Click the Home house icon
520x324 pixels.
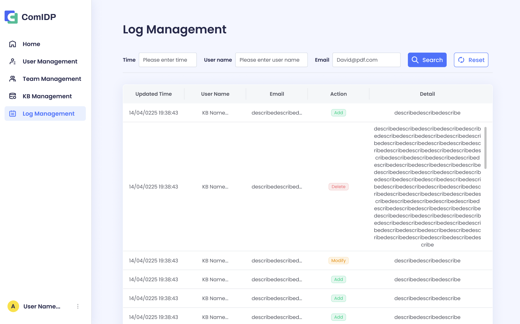pyautogui.click(x=12, y=44)
